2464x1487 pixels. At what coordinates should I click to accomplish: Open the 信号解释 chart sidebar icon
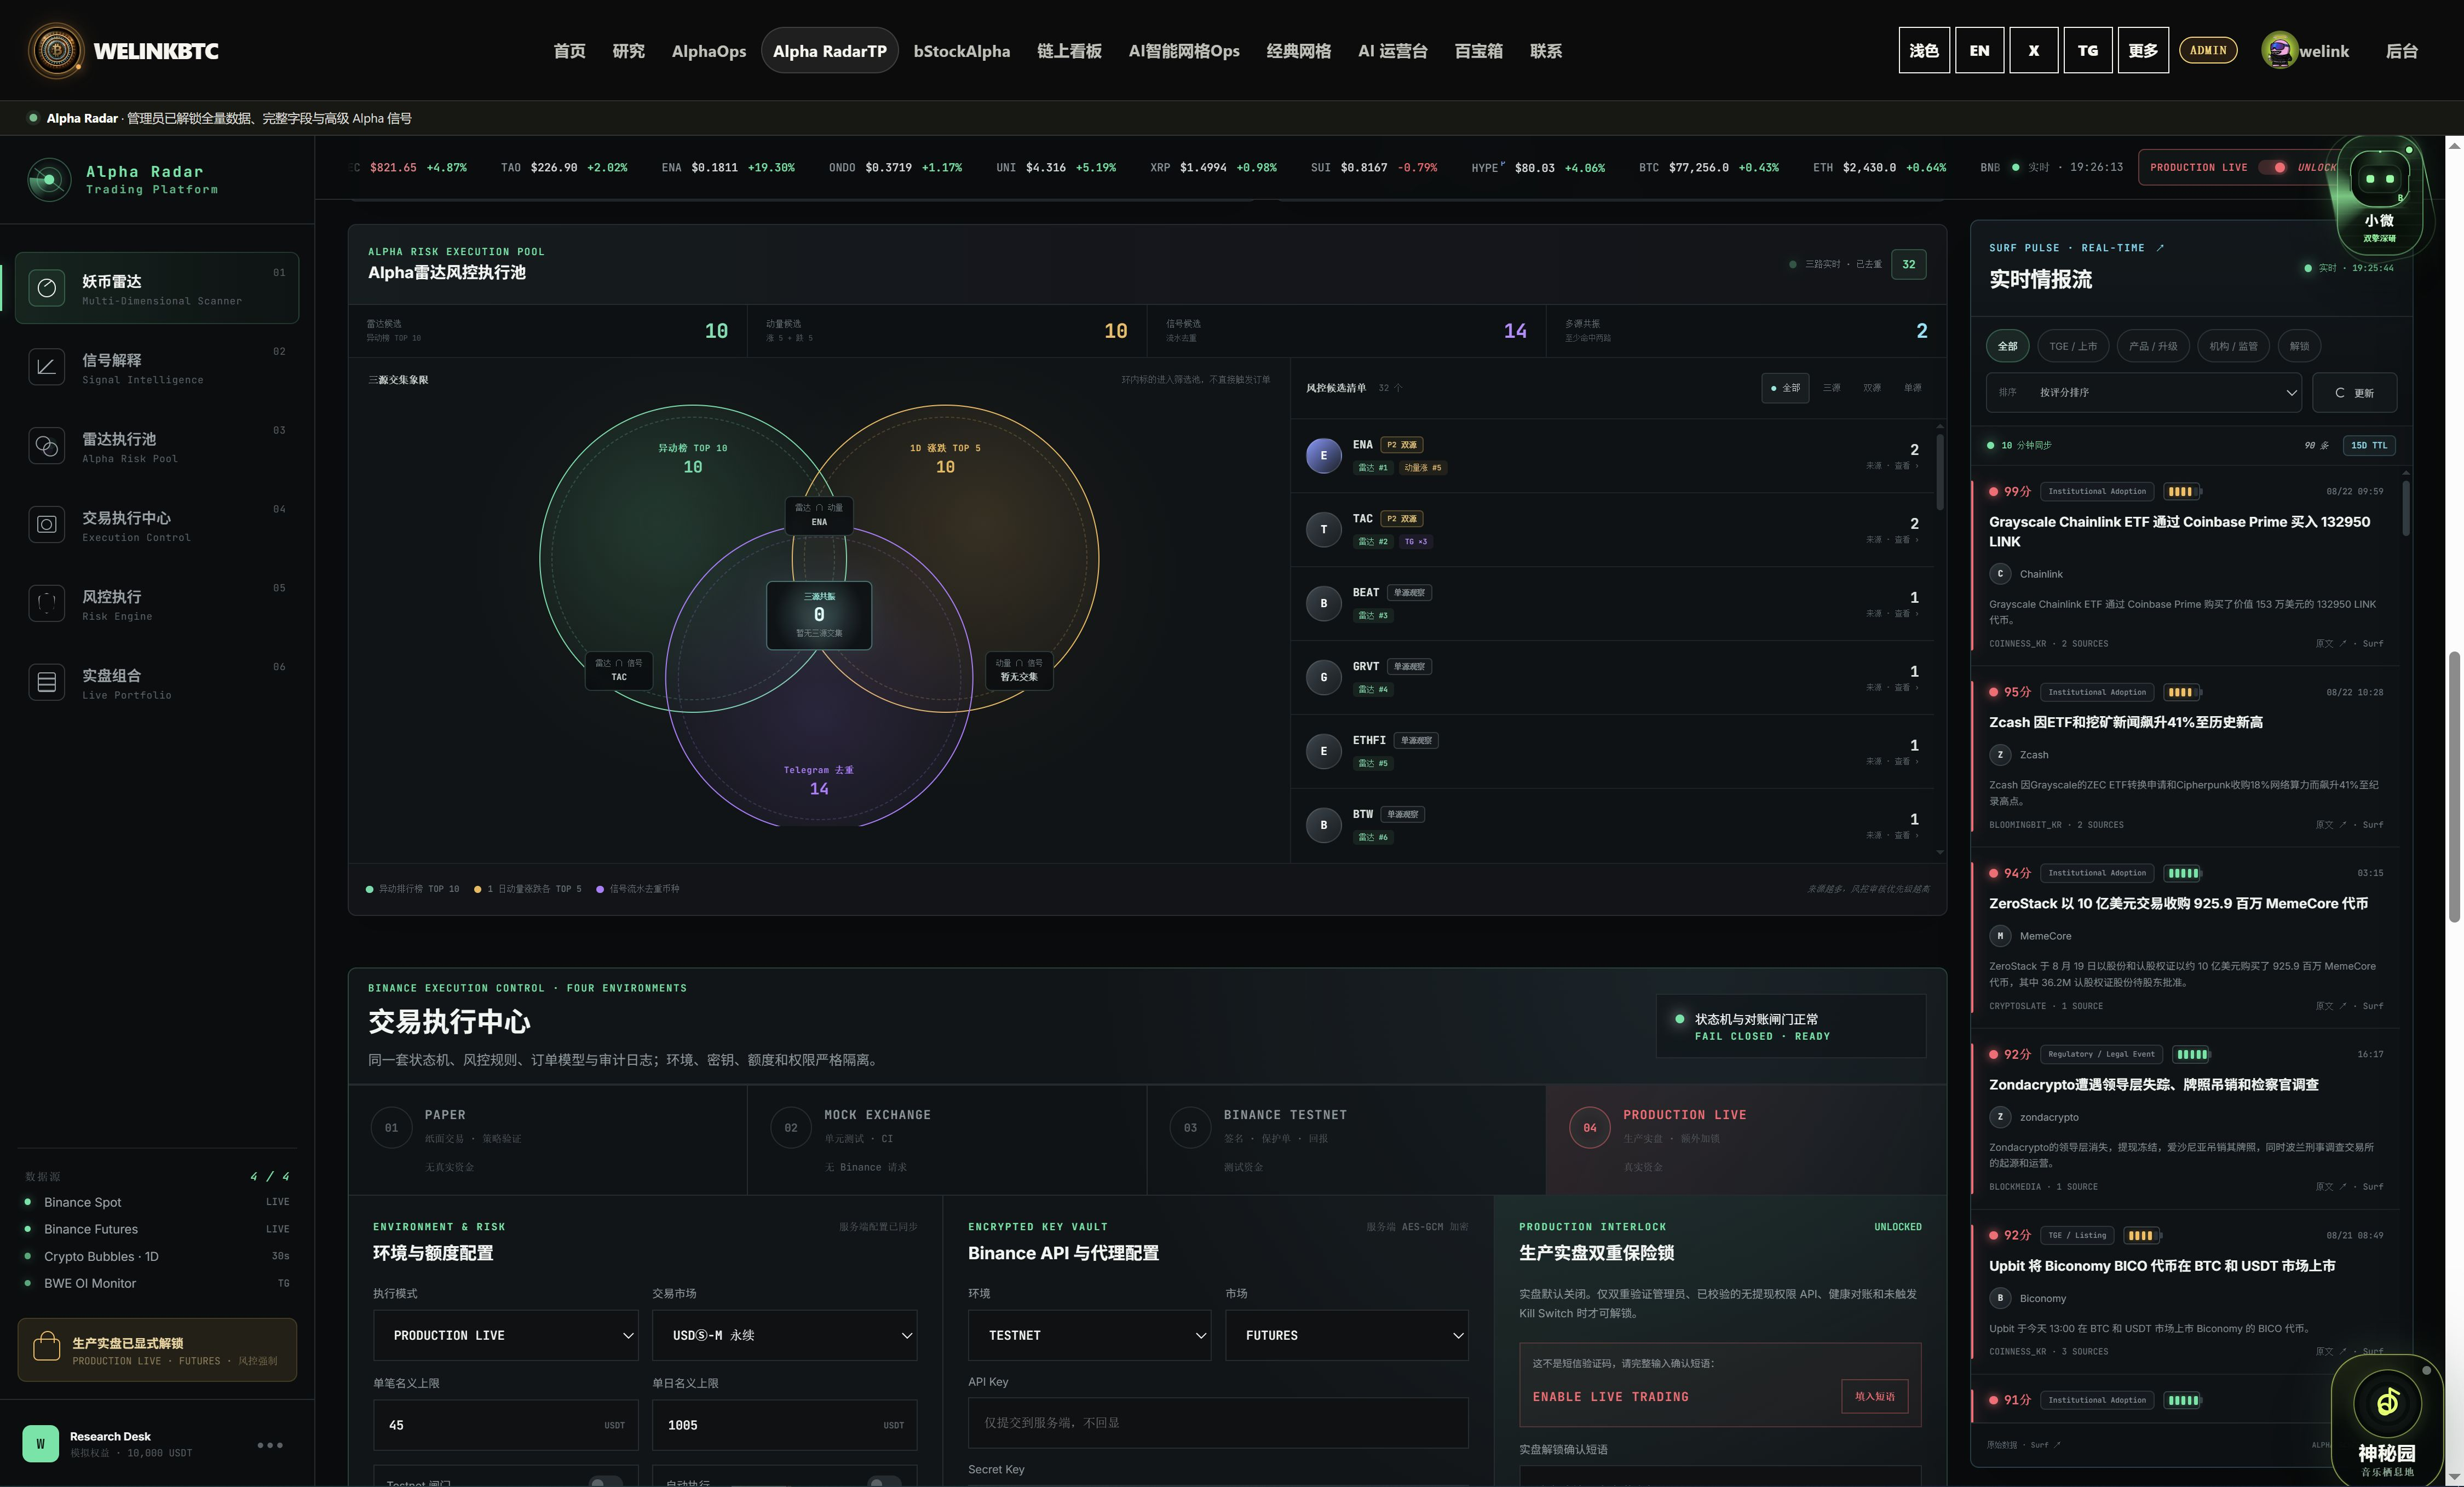click(x=47, y=367)
